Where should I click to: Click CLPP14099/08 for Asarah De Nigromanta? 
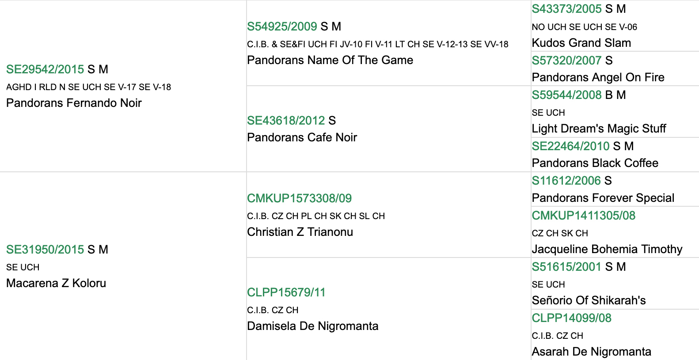click(x=571, y=318)
